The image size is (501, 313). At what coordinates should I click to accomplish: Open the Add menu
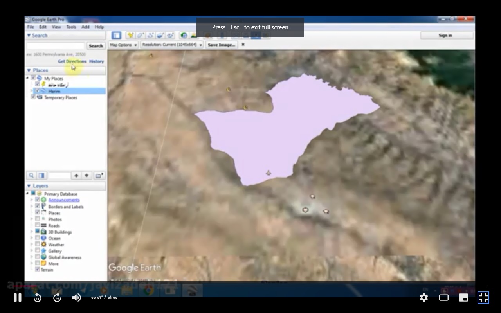coord(85,27)
